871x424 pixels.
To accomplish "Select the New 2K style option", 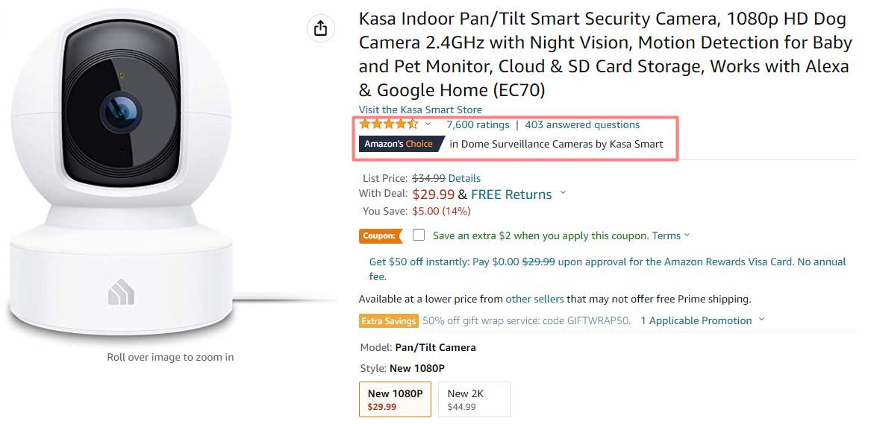I will click(x=474, y=399).
